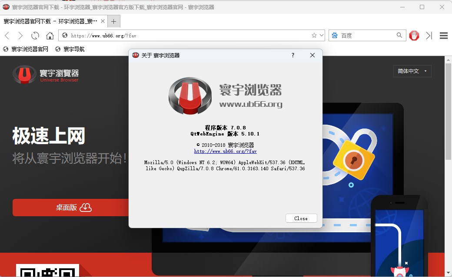Open the home page via house icon
Viewport: 452px width, 277px height.
pos(50,36)
